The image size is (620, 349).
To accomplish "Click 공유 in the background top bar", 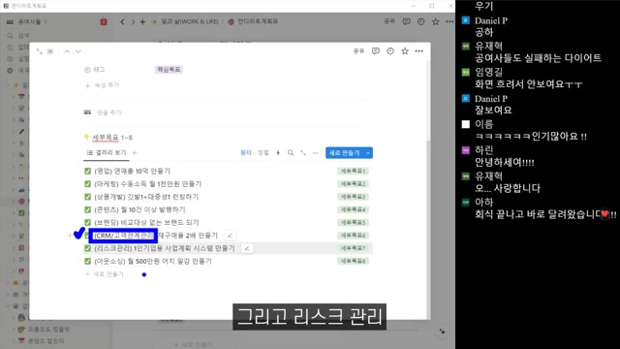I will [x=389, y=21].
